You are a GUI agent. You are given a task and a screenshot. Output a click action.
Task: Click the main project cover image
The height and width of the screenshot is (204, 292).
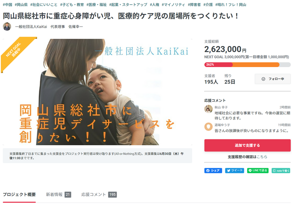pos(97,92)
